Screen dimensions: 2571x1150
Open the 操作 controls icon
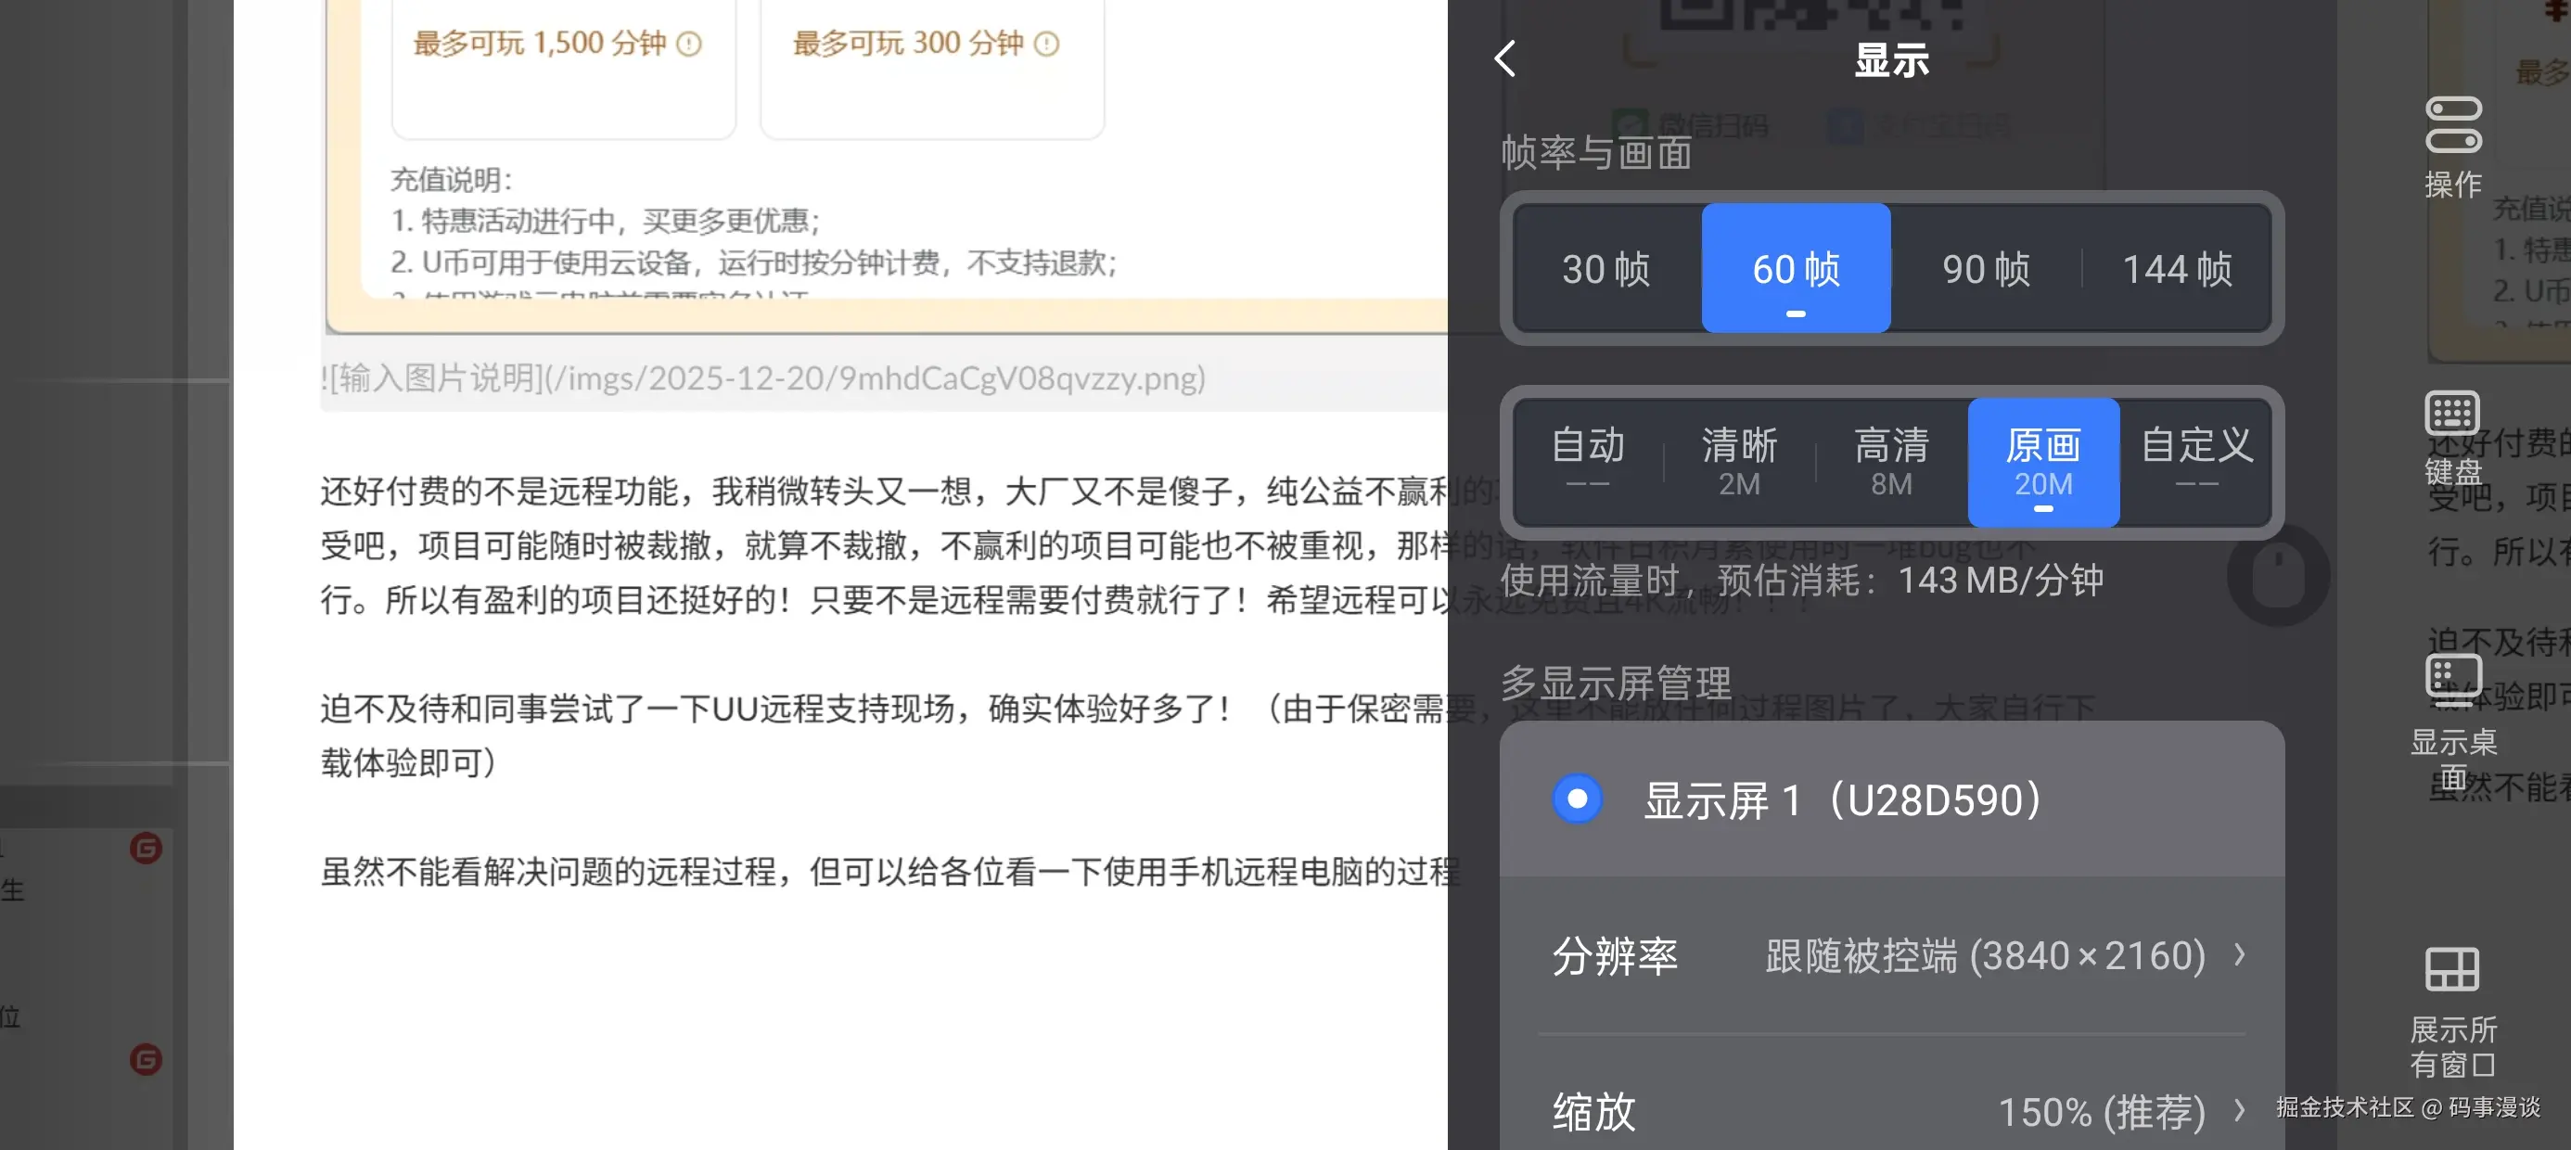coord(2452,126)
